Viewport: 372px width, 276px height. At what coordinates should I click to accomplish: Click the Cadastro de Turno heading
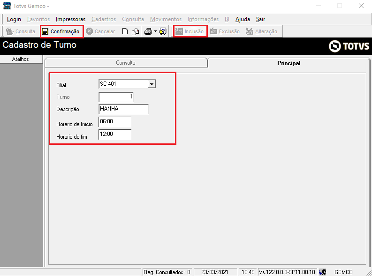pyautogui.click(x=39, y=45)
